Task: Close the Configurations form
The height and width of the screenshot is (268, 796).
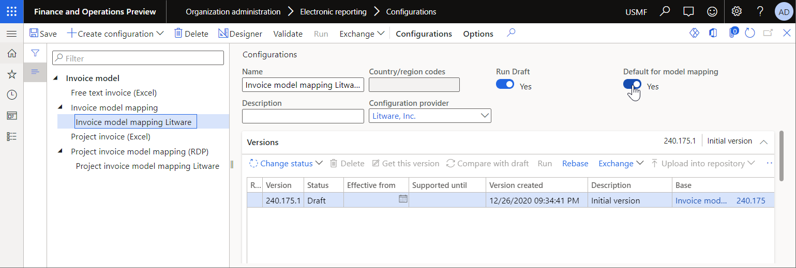Action: (787, 33)
